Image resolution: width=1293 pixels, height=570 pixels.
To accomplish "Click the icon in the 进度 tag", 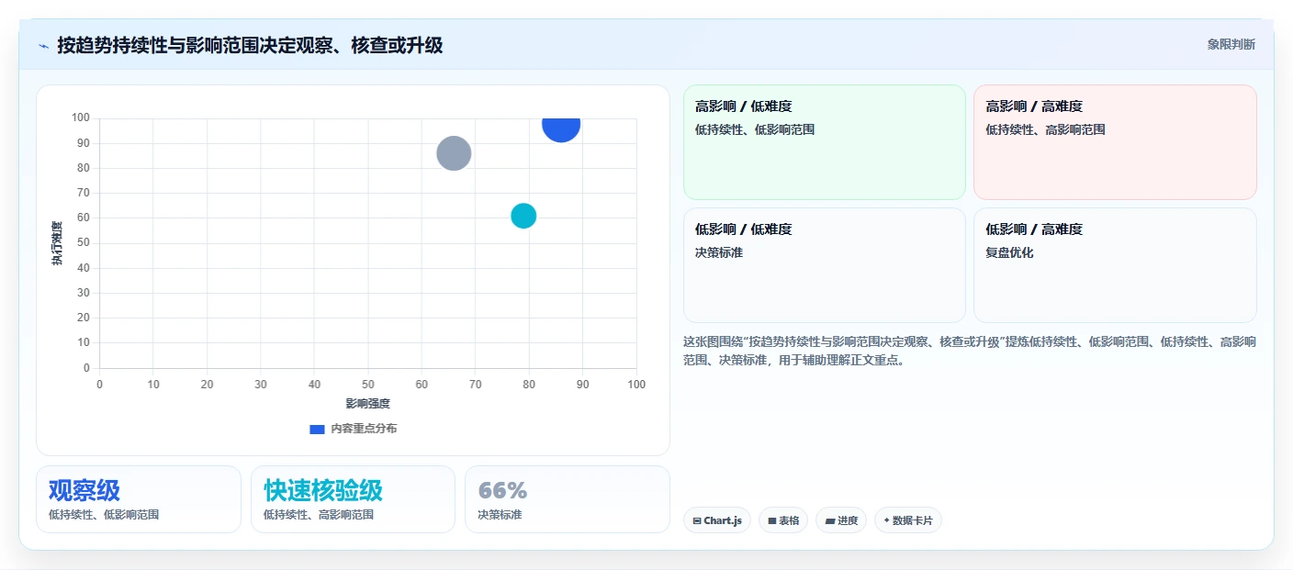I will pos(830,520).
